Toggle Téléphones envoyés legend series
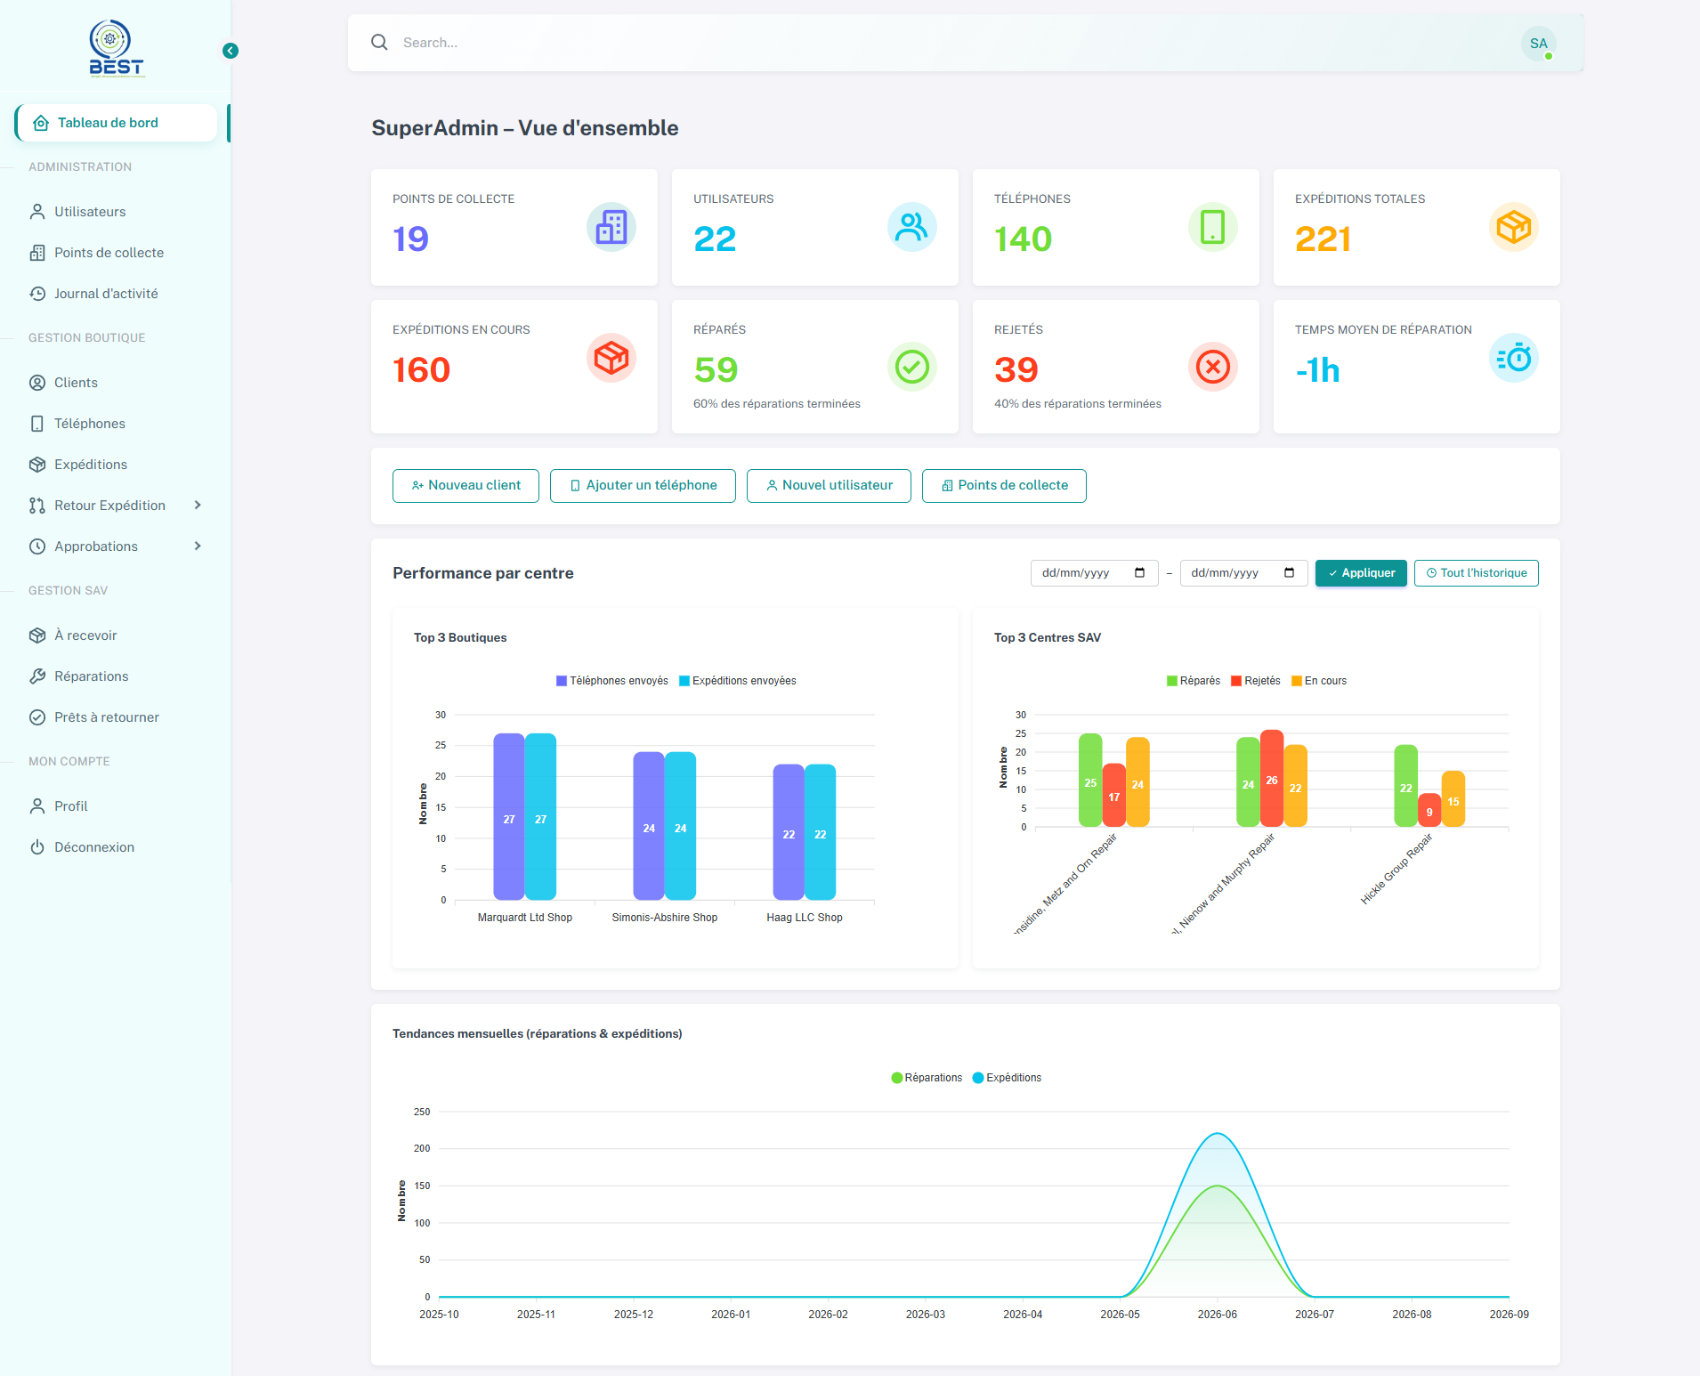1700x1376 pixels. pos(612,681)
